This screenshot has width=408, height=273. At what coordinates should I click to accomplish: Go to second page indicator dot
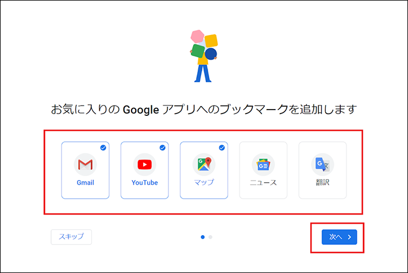210,237
